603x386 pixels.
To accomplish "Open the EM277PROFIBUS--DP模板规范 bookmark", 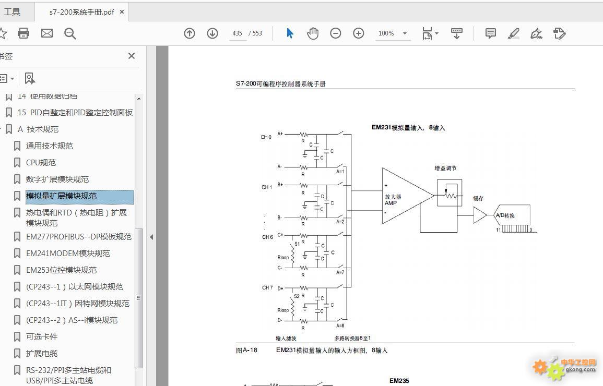I will tap(79, 237).
